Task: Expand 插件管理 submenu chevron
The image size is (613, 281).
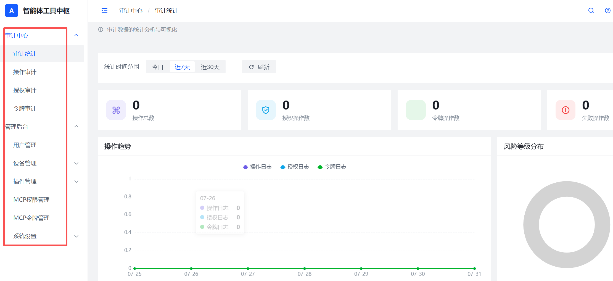Action: click(x=76, y=182)
